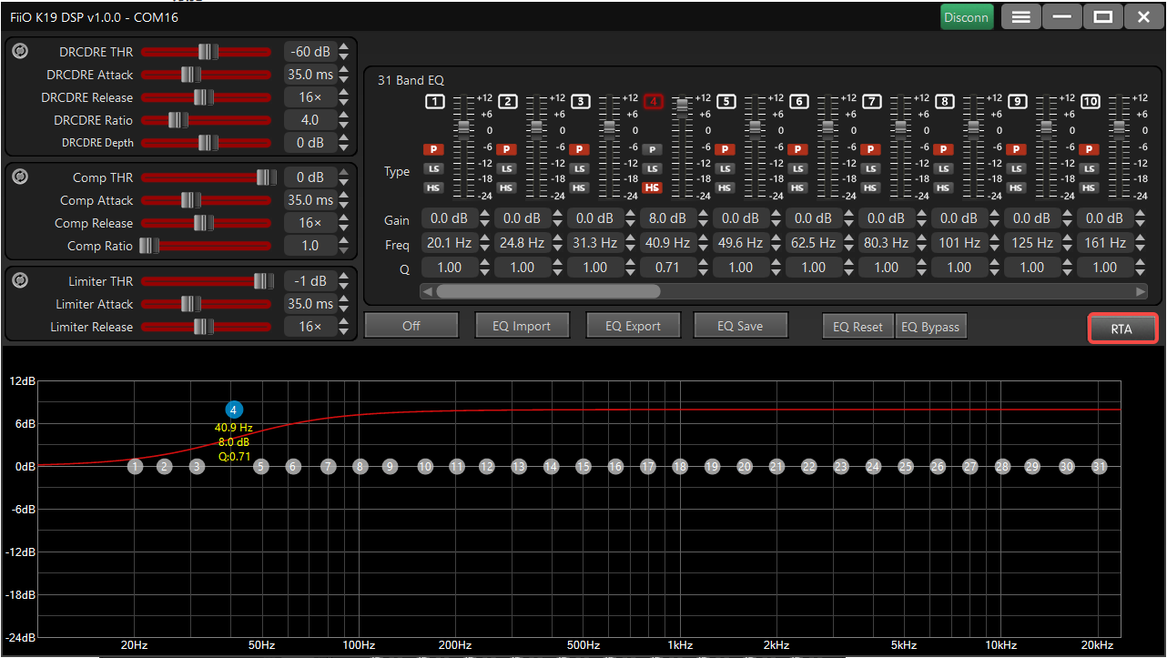The image size is (1167, 658).
Task: Click Comp Attack value 35.0 ms
Action: tap(310, 200)
